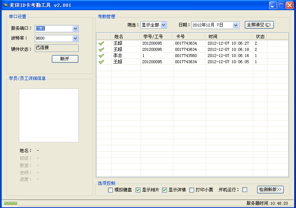Open the 服务端口 COM1 dropdown arrow

click(75, 29)
